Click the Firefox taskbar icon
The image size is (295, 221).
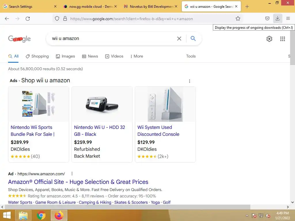pyautogui.click(x=59, y=215)
